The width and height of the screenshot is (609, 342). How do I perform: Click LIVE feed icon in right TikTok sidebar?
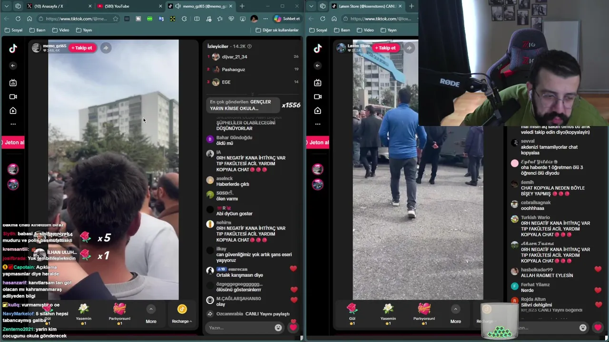click(x=317, y=83)
